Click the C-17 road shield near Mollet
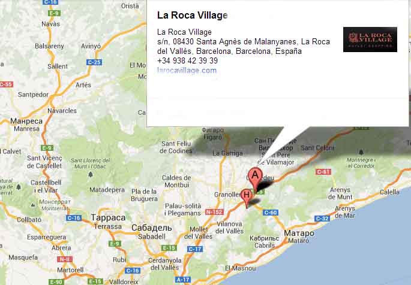The height and width of the screenshot is (285, 411). point(195,249)
